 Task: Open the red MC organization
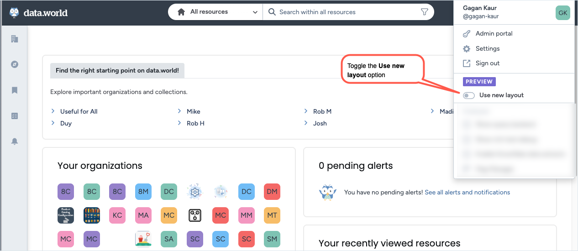point(221,215)
